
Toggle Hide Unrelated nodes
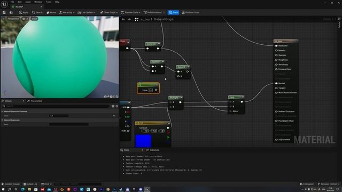(153, 12)
